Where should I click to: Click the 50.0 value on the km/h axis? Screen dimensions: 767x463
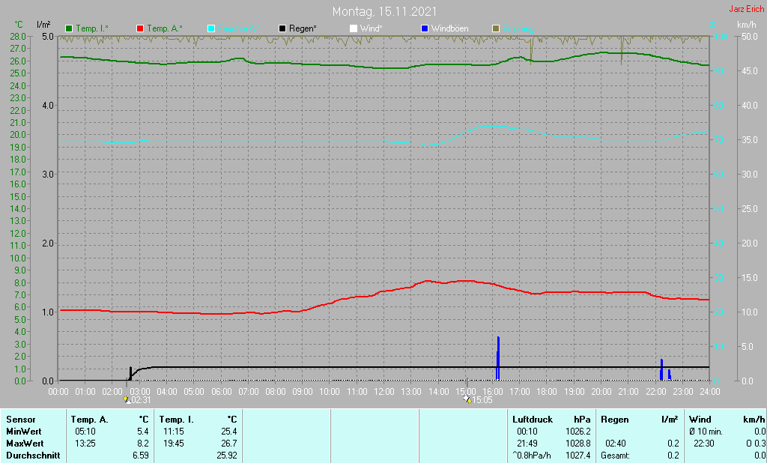click(x=750, y=37)
